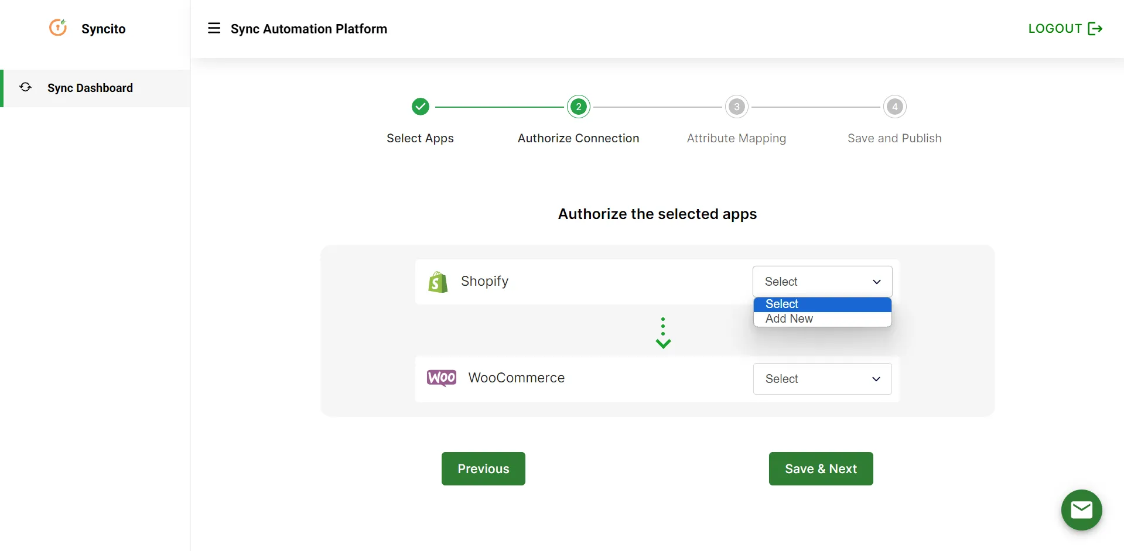Select the Sync Dashboard menu item

click(90, 88)
